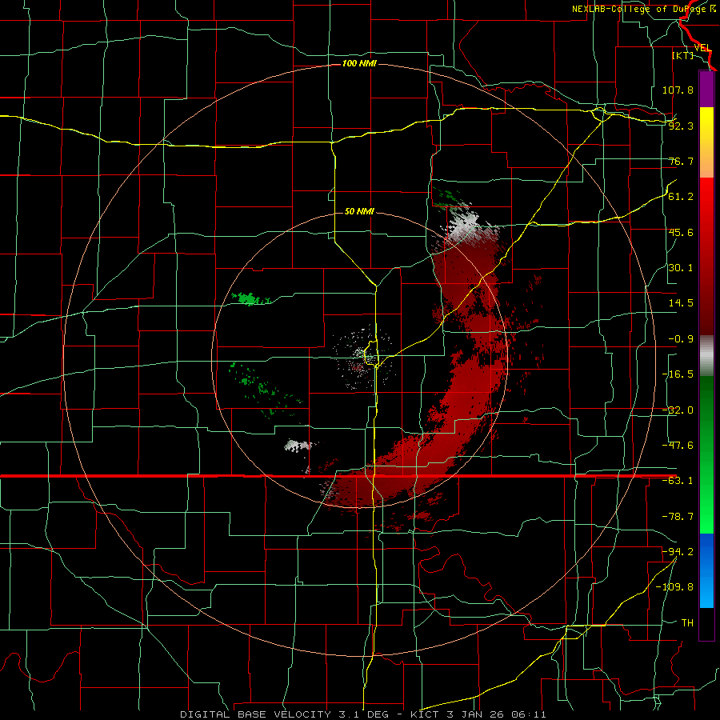Select the 92.3 legend value

[x=681, y=126]
